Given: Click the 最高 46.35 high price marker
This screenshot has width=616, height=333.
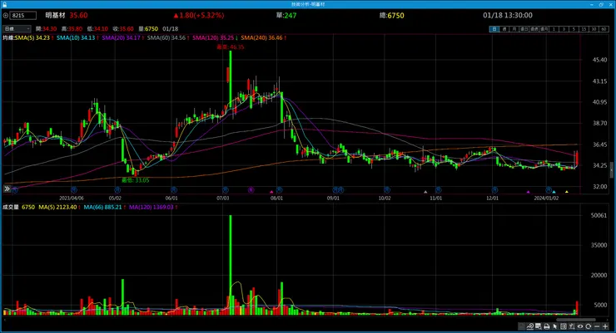Looking at the screenshot, I should [231, 47].
